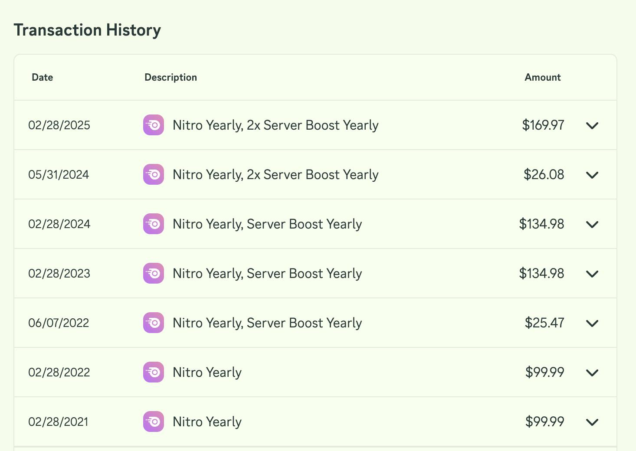Expand the 02/28/2021 Nitro Yearly chevron
The height and width of the screenshot is (451, 636).
[592, 422]
